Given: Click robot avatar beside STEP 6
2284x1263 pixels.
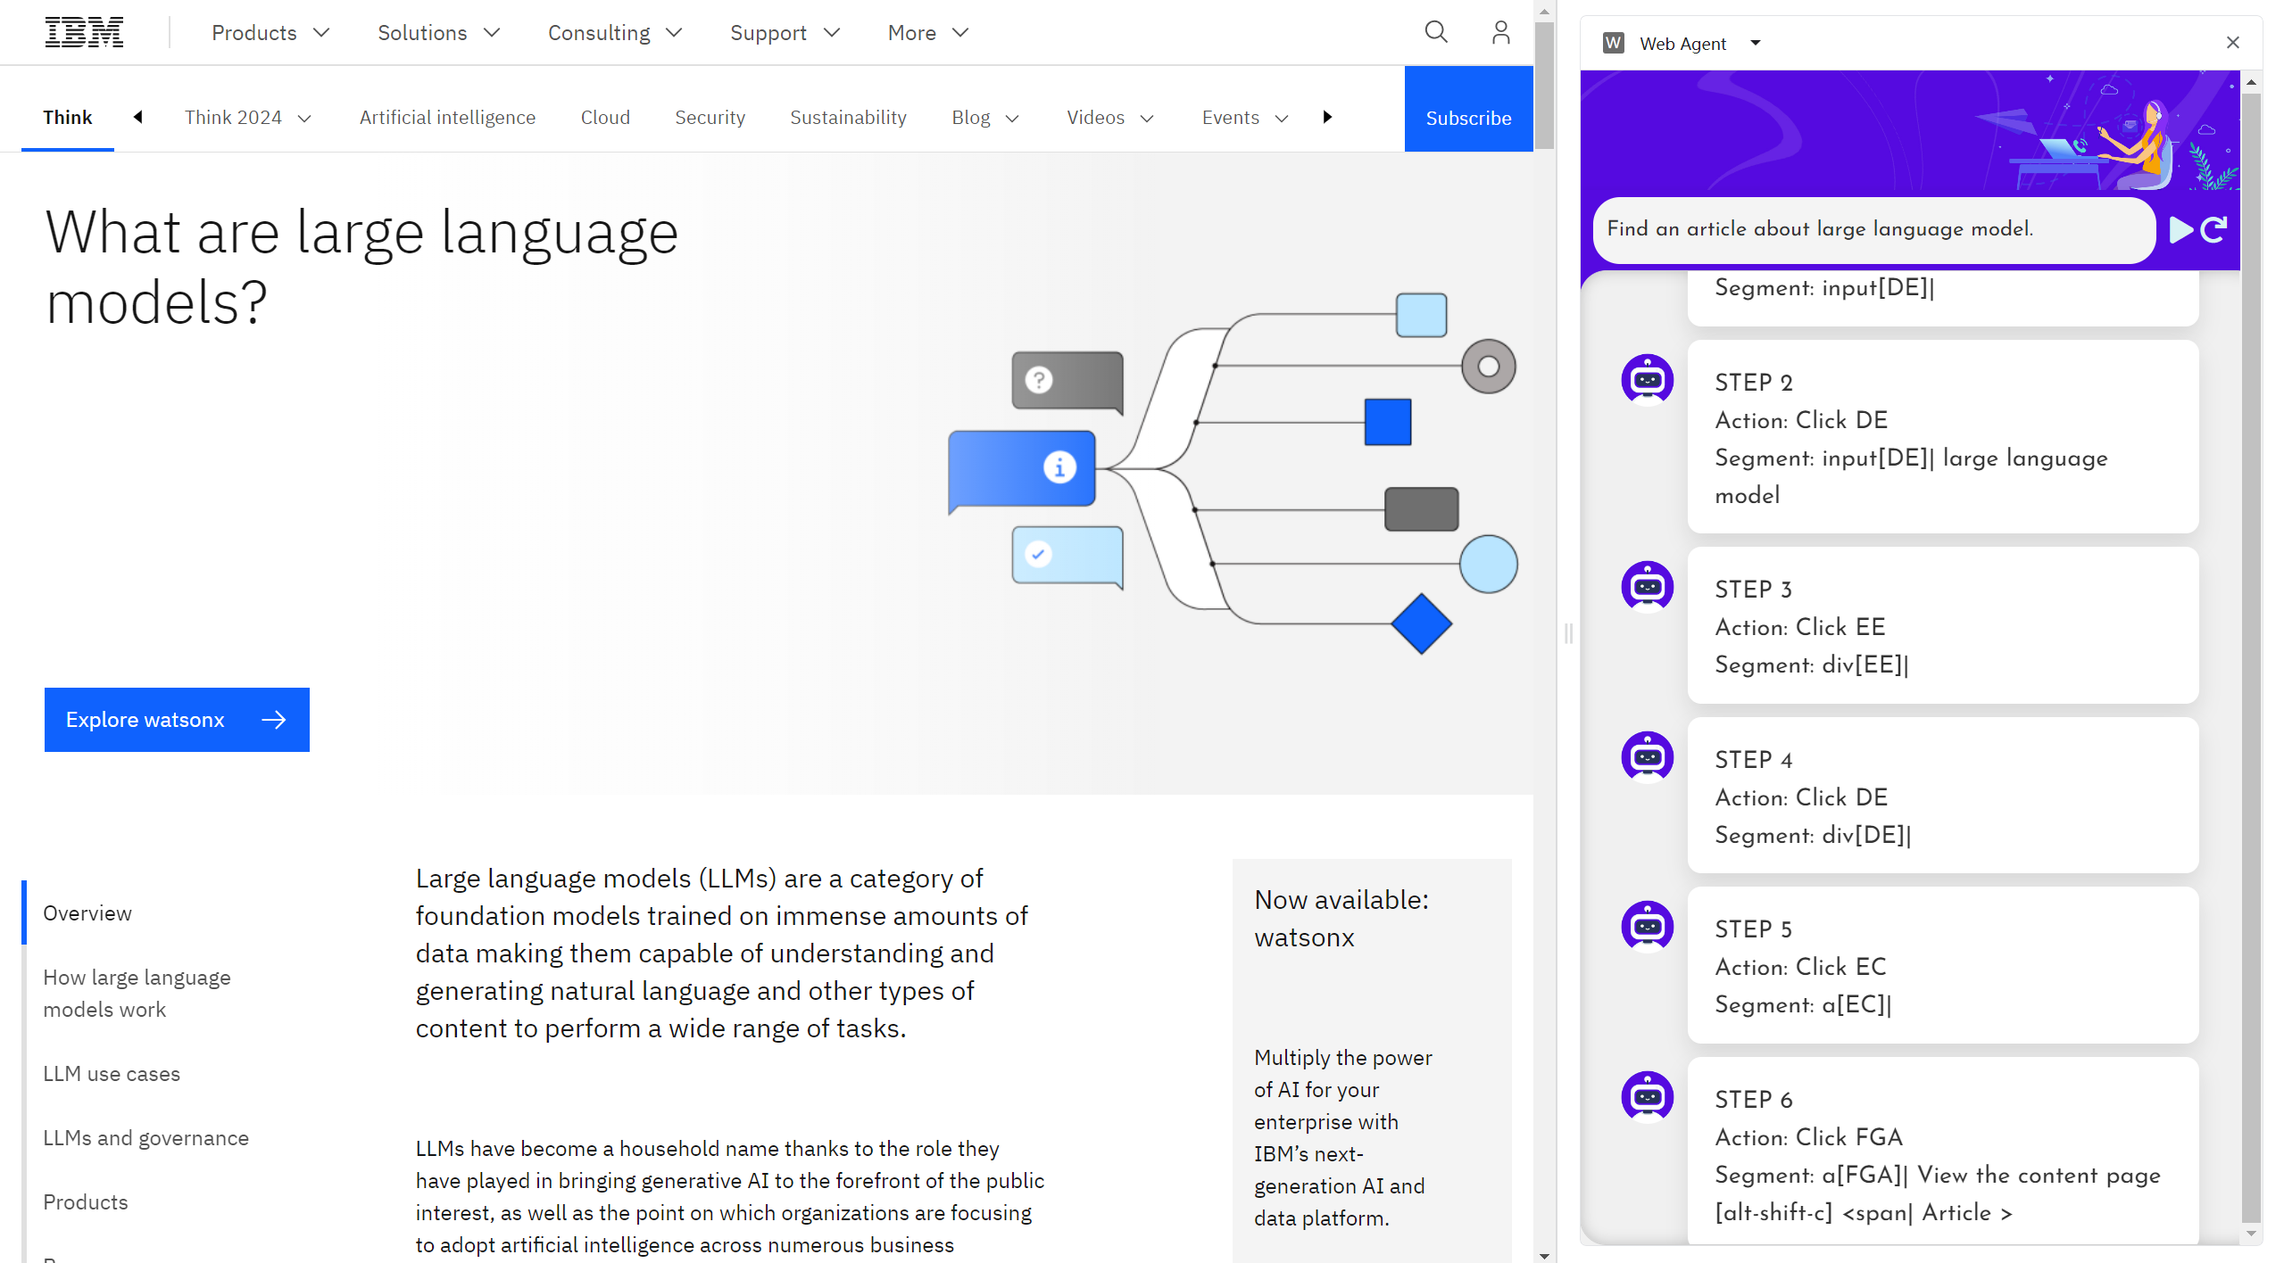Looking at the screenshot, I should [1647, 1096].
